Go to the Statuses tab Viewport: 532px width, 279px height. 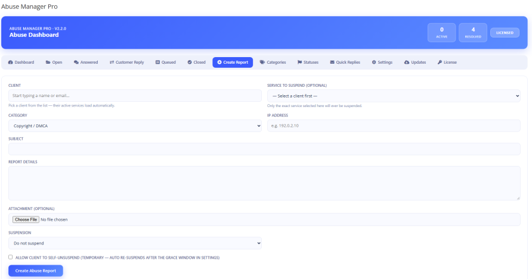(308, 62)
